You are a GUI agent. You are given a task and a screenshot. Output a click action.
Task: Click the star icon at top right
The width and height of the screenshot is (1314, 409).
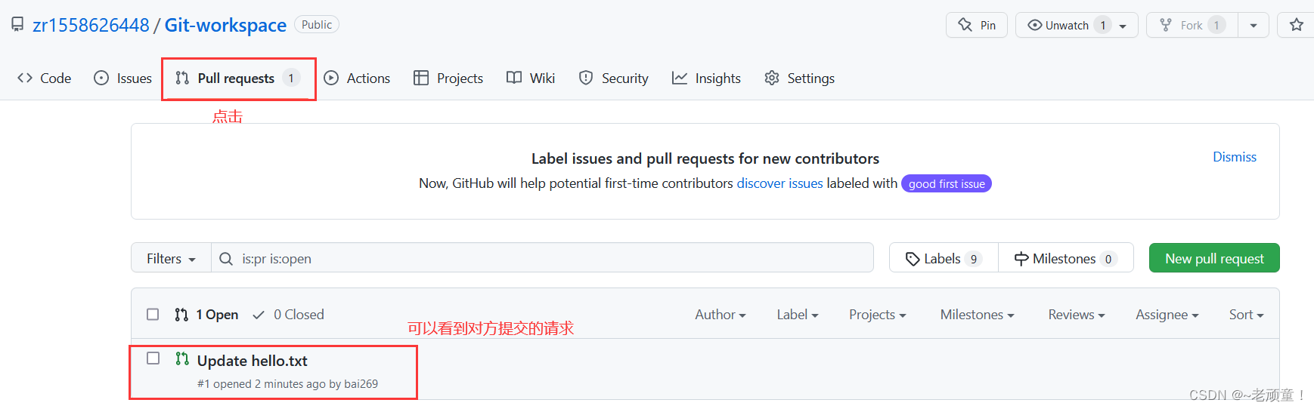[1297, 25]
